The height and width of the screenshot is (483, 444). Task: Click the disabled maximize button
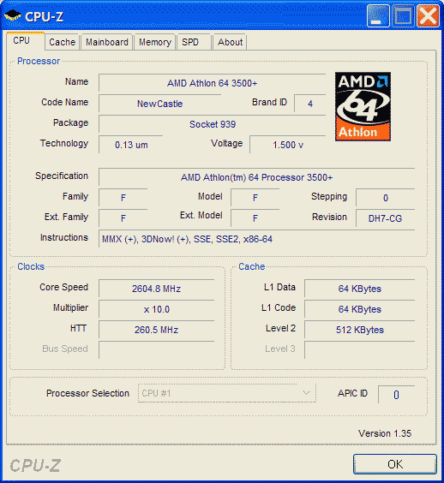pyautogui.click(x=403, y=15)
